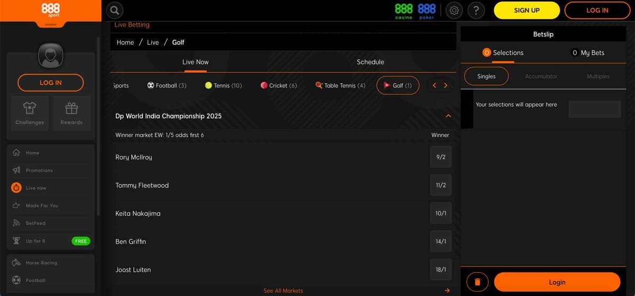Open Horse Racing in sidebar
This screenshot has height=296, width=635.
click(51, 263)
